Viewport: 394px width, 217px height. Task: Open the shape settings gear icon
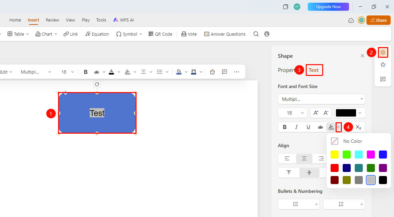(383, 52)
